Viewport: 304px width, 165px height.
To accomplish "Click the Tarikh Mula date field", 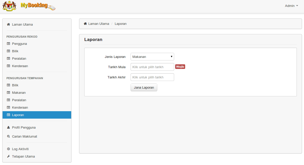I will click(152, 67).
